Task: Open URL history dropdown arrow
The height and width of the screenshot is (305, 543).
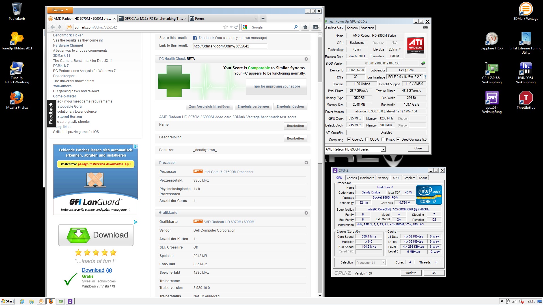Action: [231, 27]
